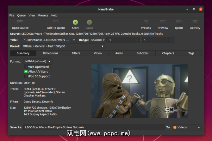Click the 'H.264 (x264), 30 FPS PFR' text
The width and height of the screenshot is (212, 141).
[40, 89]
